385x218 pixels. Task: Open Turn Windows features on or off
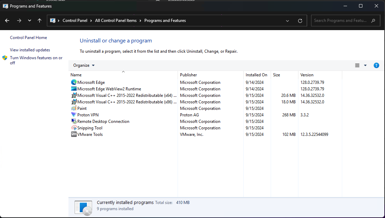(36, 60)
